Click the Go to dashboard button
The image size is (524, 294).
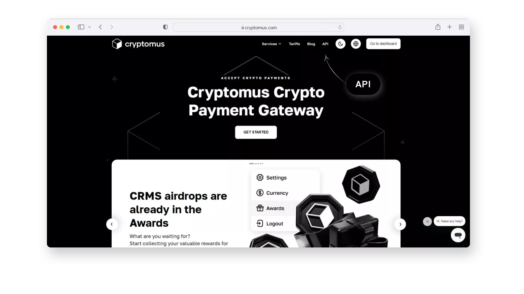tap(383, 44)
